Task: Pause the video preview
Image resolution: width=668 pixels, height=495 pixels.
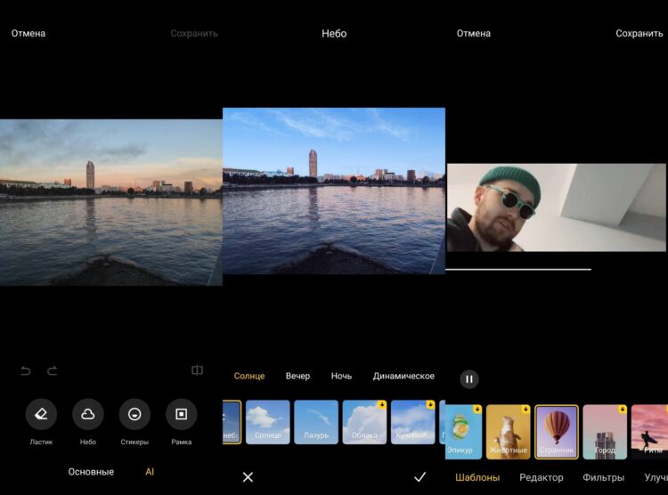Action: coord(469,379)
